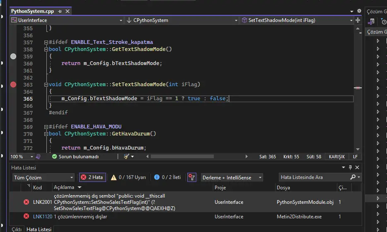Toggle the 2 Hata errors filter

tap(92, 177)
